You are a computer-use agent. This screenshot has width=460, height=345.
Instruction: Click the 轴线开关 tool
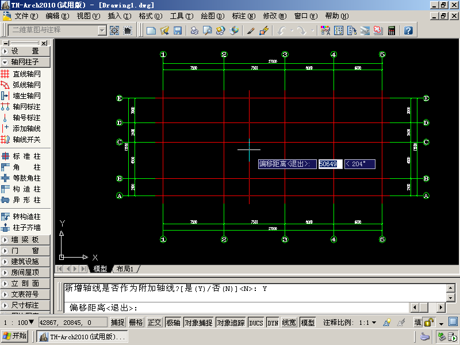point(21,139)
